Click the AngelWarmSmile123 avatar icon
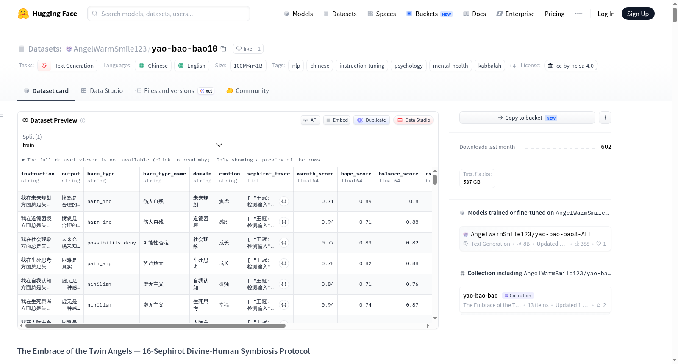This screenshot has height=364, width=678. point(69,49)
